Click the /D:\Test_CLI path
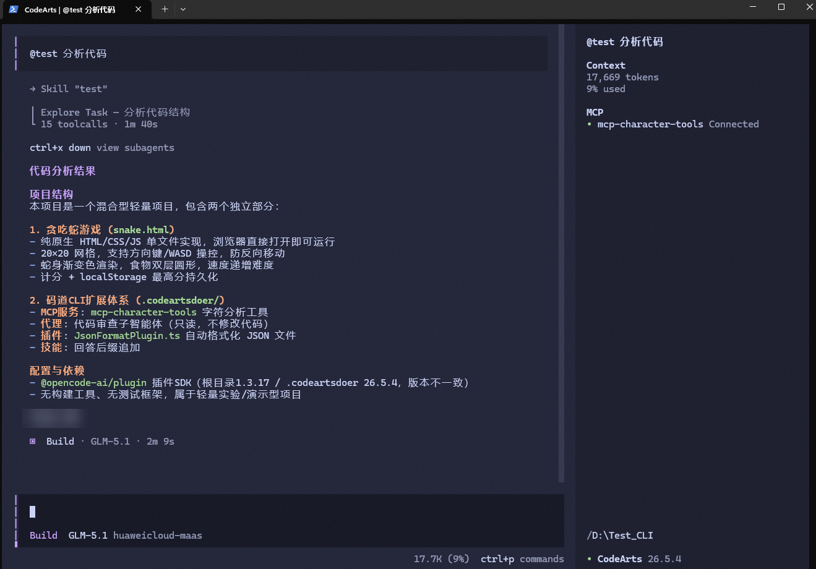Image resolution: width=816 pixels, height=569 pixels. (x=620, y=536)
